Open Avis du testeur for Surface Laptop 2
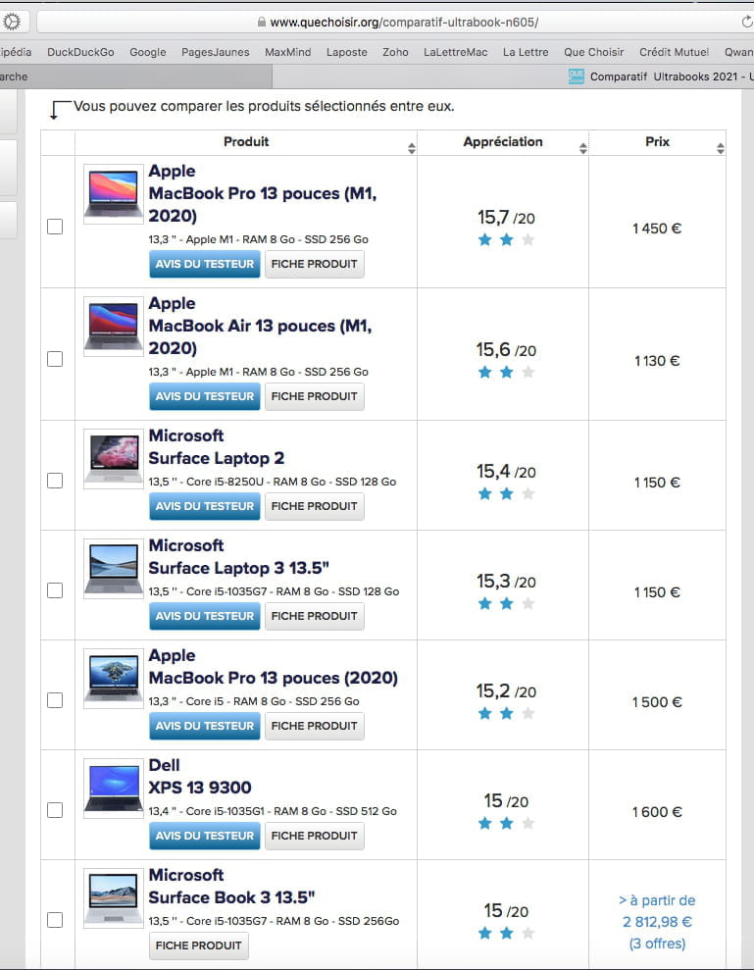Image resolution: width=754 pixels, height=970 pixels. [x=205, y=506]
